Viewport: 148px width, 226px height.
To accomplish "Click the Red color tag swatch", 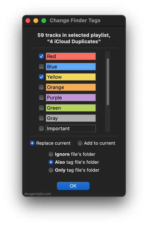I will [71, 56].
